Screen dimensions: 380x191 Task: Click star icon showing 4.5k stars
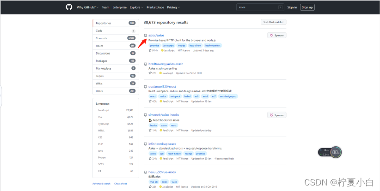pos(150,101)
